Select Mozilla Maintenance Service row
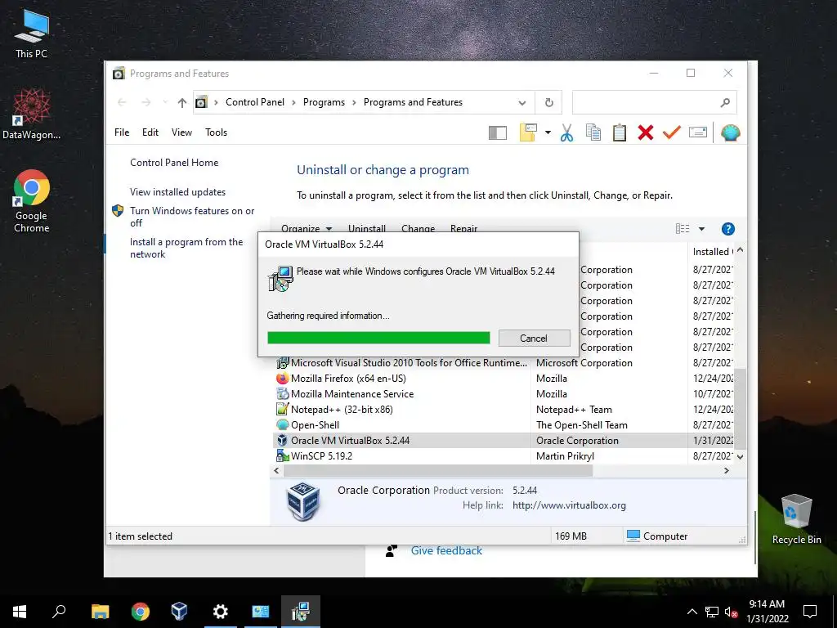837x628 pixels. pyautogui.click(x=504, y=393)
